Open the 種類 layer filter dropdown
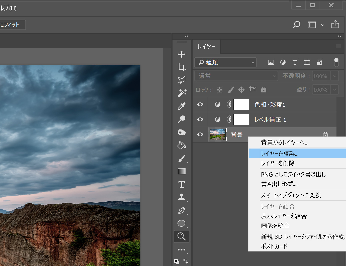 (225, 62)
